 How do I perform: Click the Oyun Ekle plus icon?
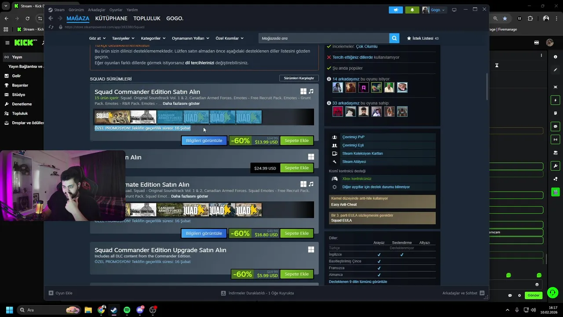pos(51,293)
